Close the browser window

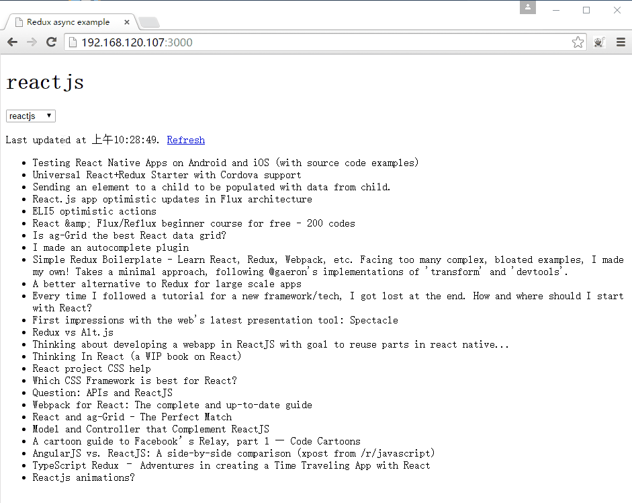[x=617, y=10]
